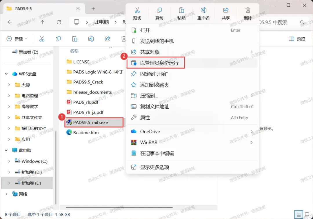Click Cut icon in context menu

[137, 13]
